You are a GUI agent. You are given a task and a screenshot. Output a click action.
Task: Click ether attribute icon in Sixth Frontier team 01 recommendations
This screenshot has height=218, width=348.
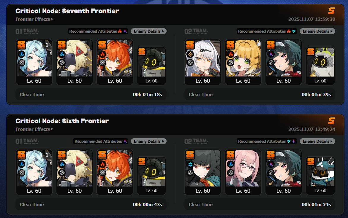[125, 141]
